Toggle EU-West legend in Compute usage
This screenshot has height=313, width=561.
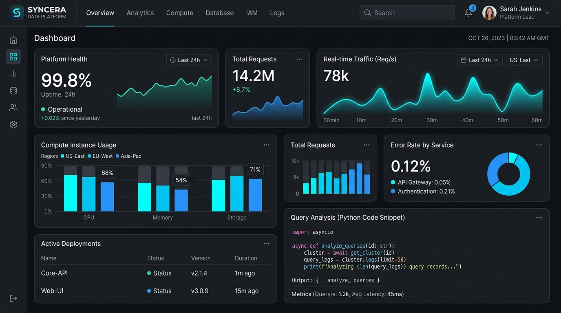point(100,156)
